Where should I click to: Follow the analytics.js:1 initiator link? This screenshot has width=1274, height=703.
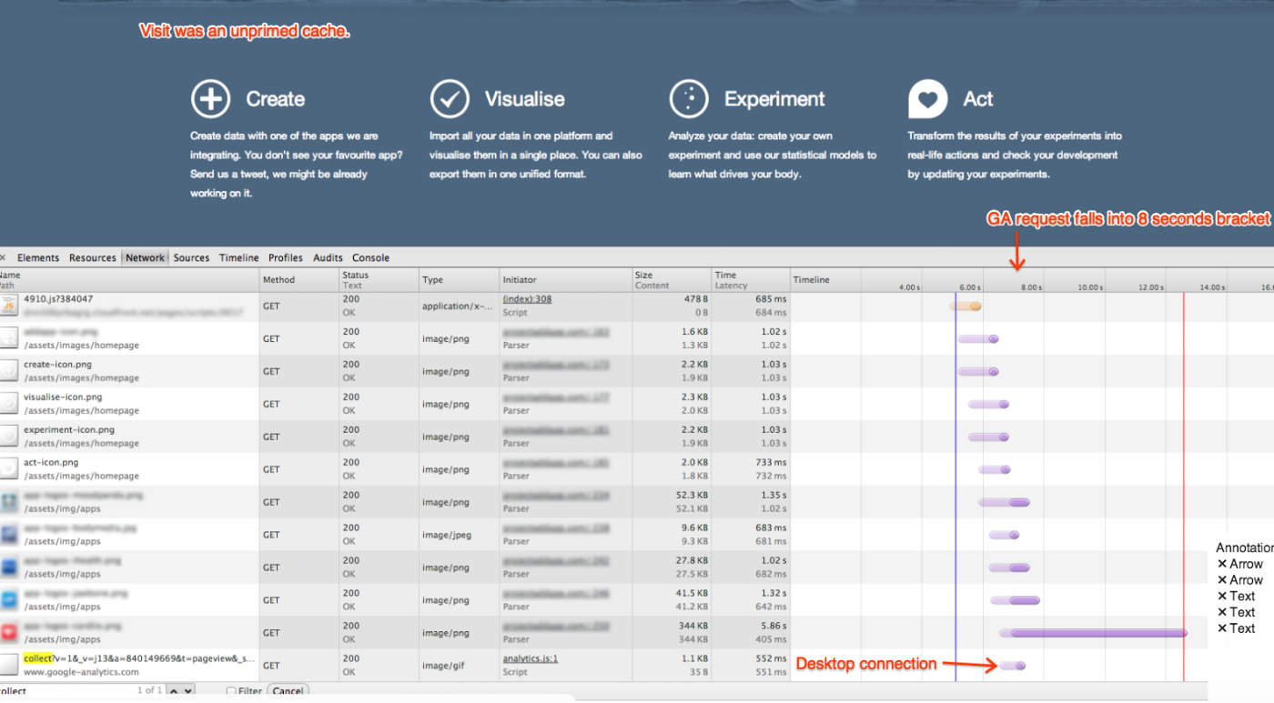[x=530, y=658]
